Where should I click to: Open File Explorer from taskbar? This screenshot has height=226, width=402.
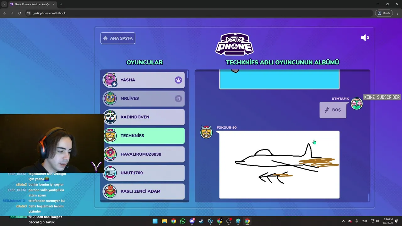pos(164,221)
